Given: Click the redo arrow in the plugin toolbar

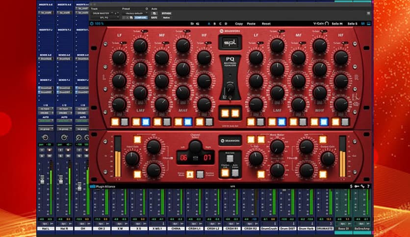Looking at the screenshot, I should pos(198,24).
